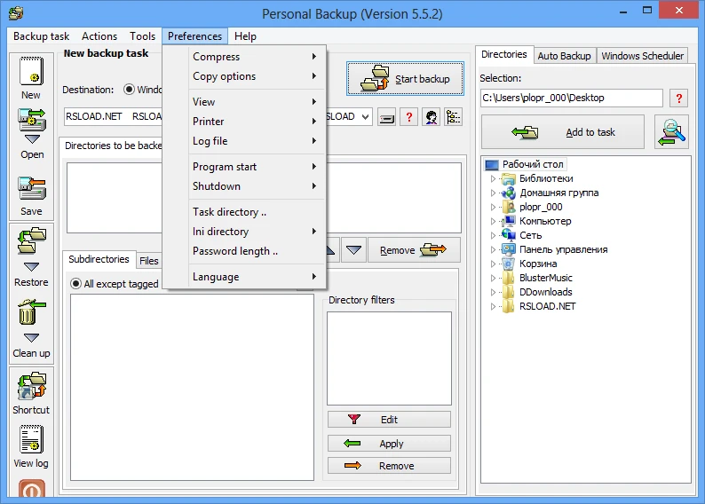Click the Clean up trash bin icon
705x504 pixels.
click(x=31, y=313)
